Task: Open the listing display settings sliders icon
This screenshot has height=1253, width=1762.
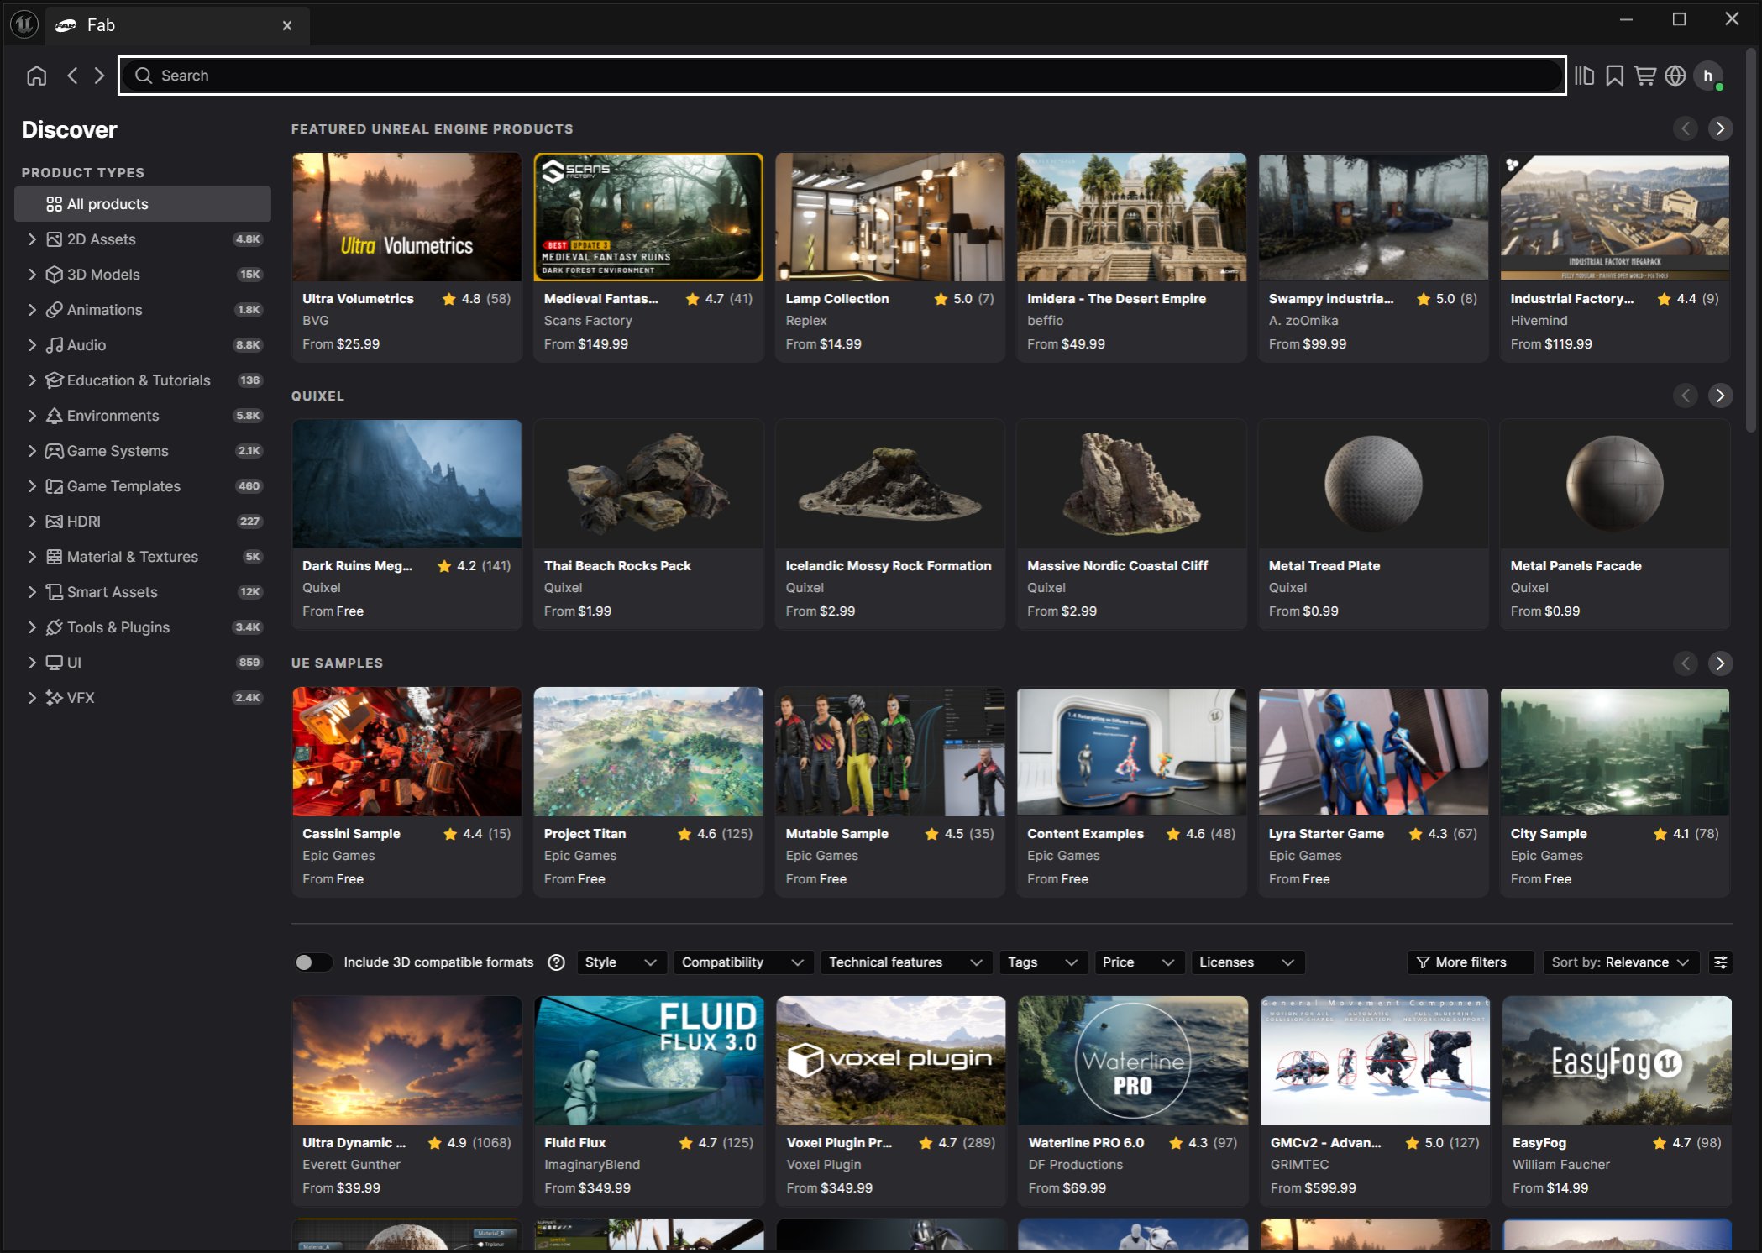Action: point(1720,962)
